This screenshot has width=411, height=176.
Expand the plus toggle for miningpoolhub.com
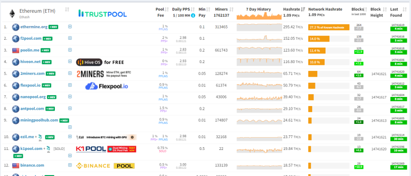coord(70,127)
